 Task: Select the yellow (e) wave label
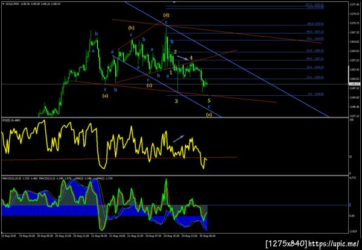click(209, 114)
